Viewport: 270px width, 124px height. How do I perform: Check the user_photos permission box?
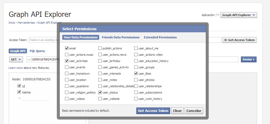pos(136,80)
